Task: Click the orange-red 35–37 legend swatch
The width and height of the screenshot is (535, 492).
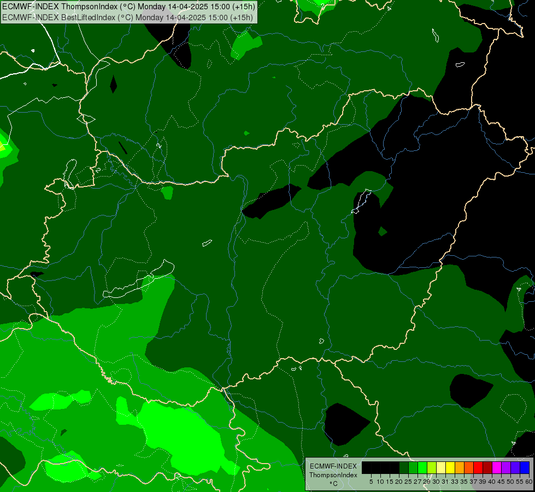Action: click(469, 467)
